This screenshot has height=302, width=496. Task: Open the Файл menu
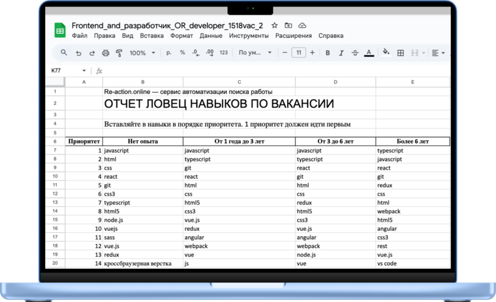tap(80, 35)
